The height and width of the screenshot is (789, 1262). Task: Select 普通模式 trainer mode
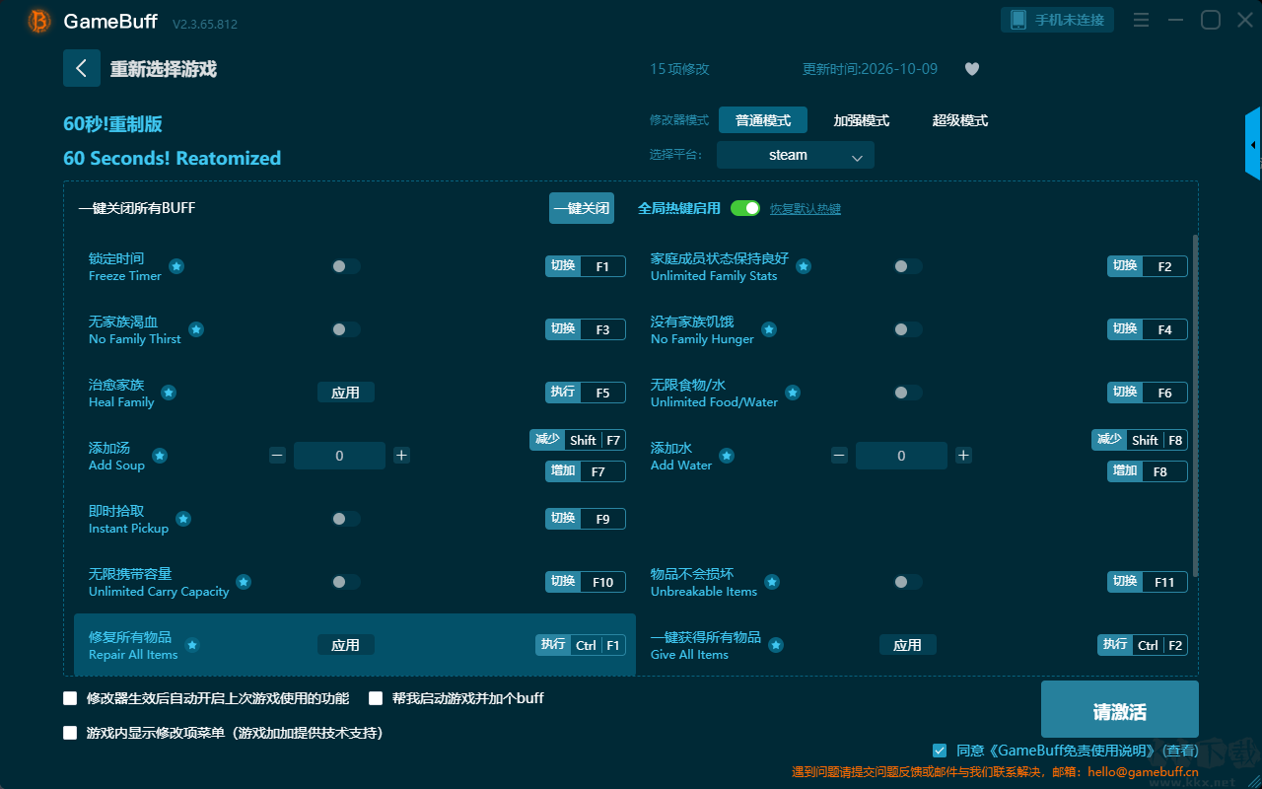(x=763, y=120)
